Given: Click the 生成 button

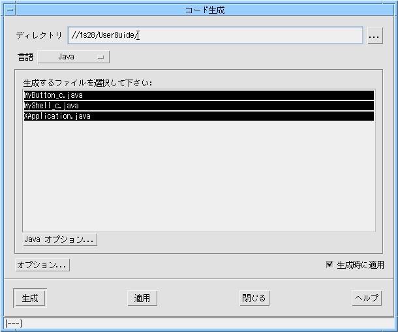Looking at the screenshot, I should [30, 298].
